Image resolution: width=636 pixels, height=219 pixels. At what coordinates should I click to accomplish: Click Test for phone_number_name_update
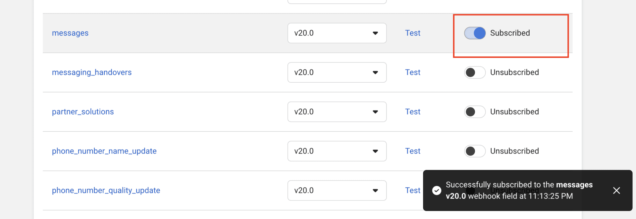(x=413, y=151)
